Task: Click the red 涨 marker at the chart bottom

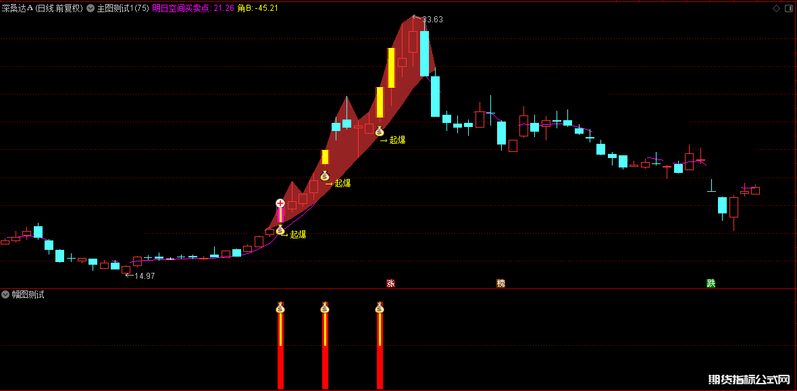Action: 390,283
